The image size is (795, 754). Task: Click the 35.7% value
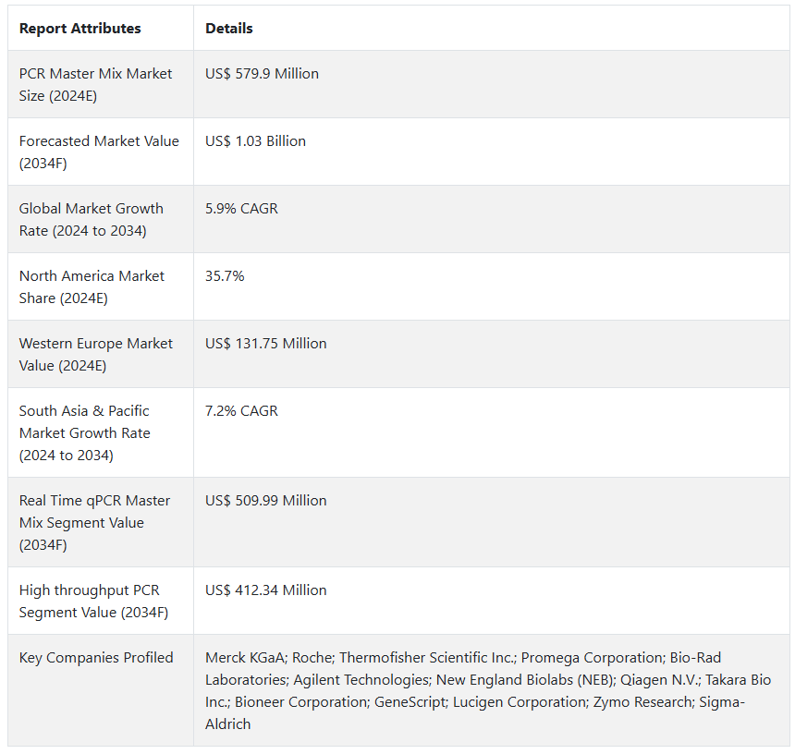[x=225, y=276]
